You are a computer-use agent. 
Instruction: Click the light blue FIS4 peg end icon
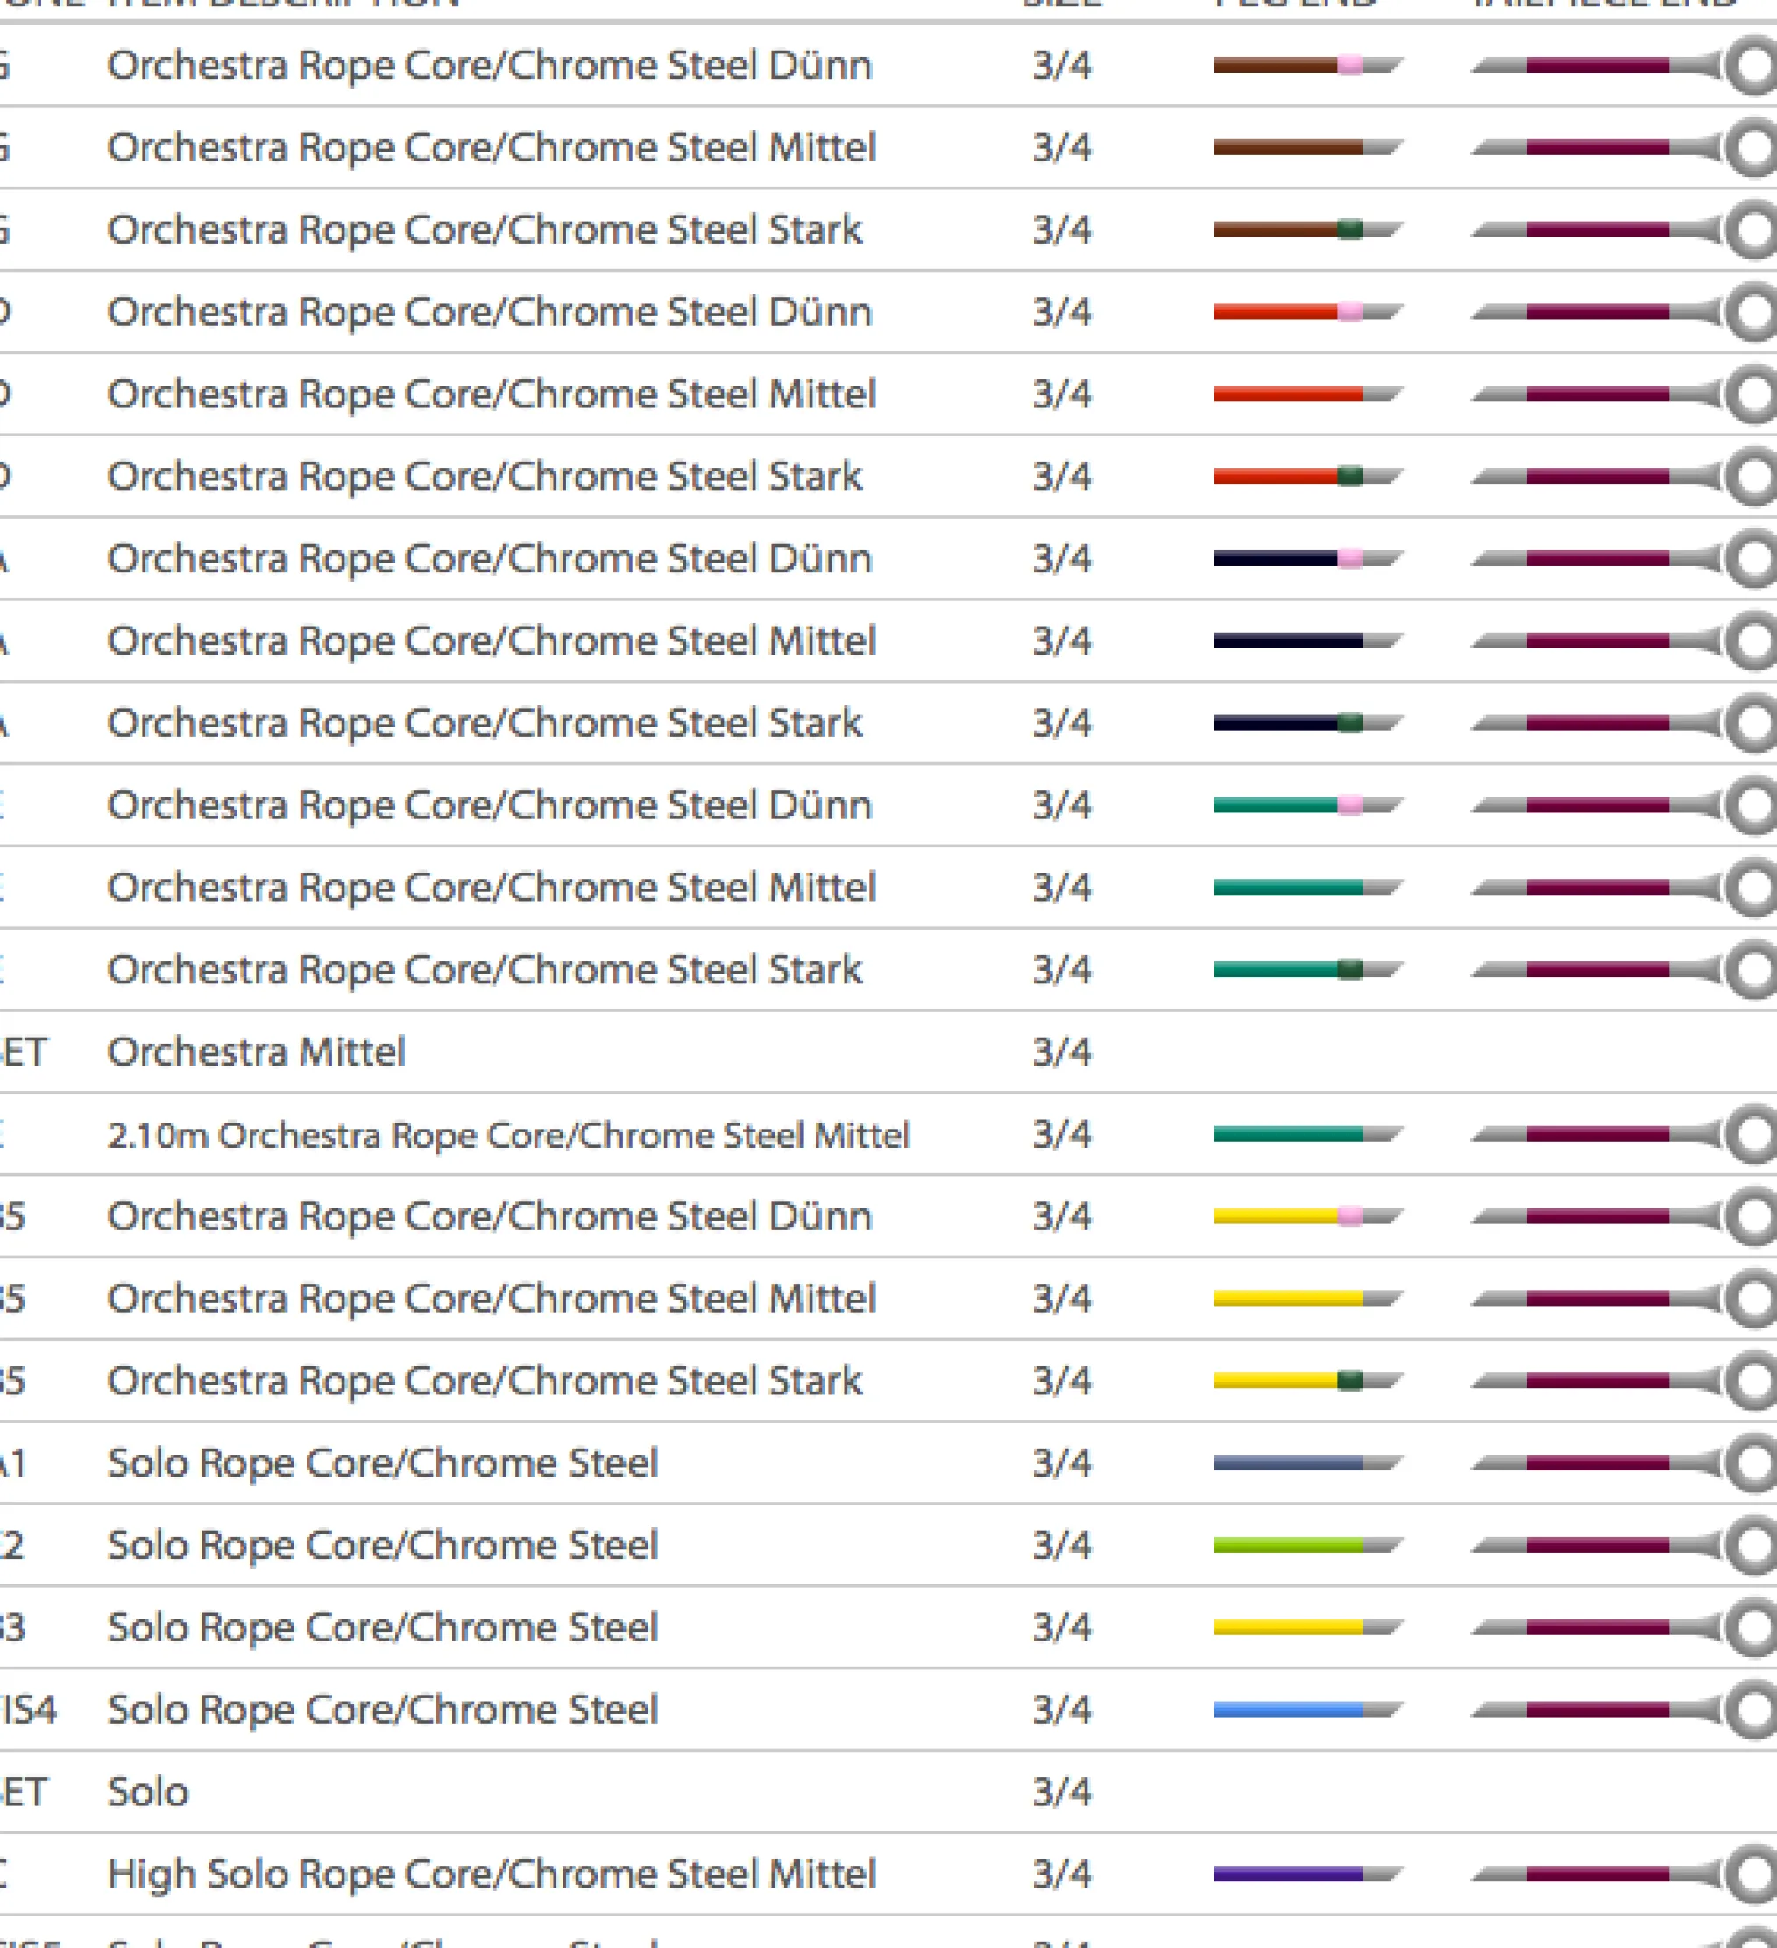pos(1306,1710)
